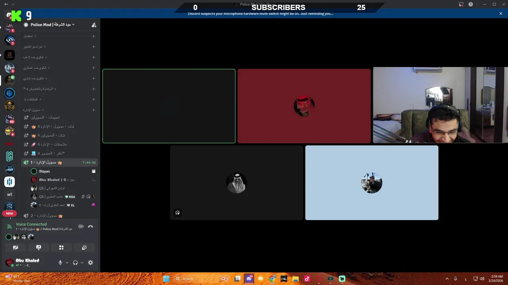Disconnect from voice using the phone icon
Screen dimensions: 508x285
(x=90, y=226)
